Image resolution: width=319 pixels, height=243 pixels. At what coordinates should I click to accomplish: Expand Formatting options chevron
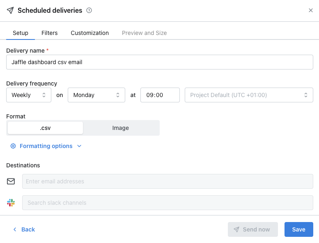[79, 146]
